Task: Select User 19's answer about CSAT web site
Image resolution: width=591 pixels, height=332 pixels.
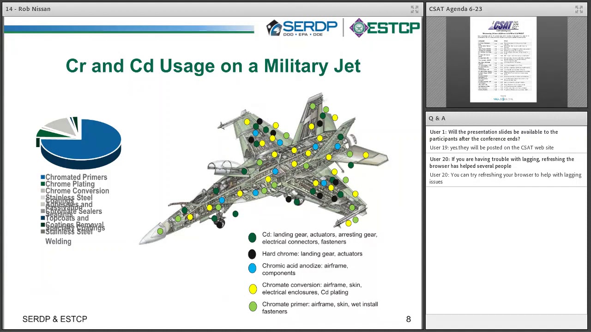Action: (491, 148)
